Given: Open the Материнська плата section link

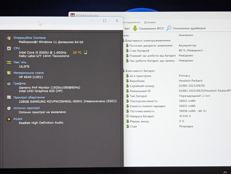Looking at the screenshot, I should 28,73.
